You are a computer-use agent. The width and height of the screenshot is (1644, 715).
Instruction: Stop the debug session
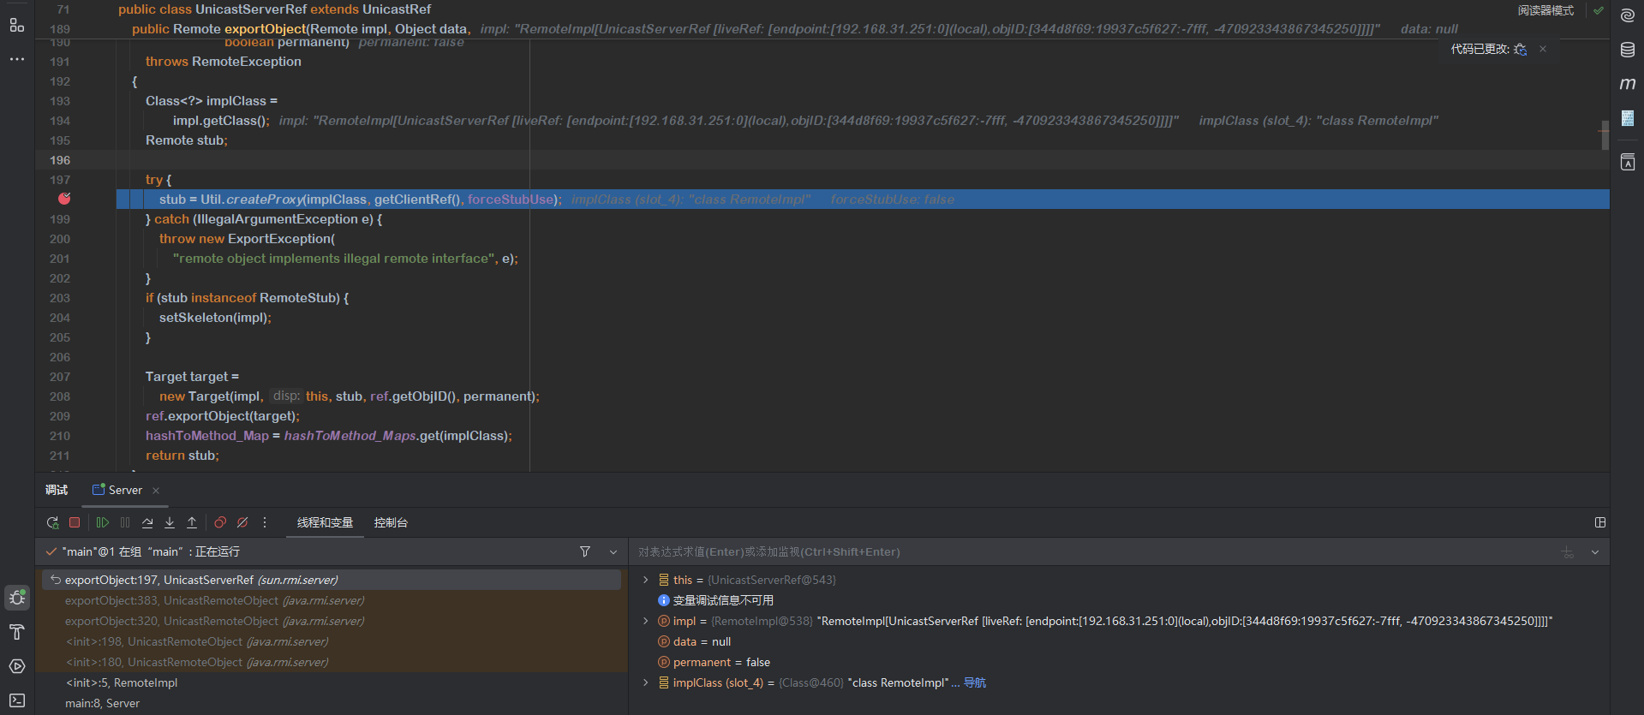(75, 522)
